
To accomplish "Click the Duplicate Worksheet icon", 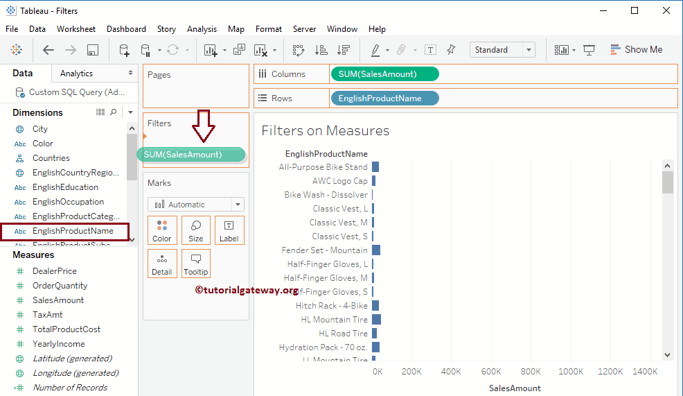I will 239,50.
